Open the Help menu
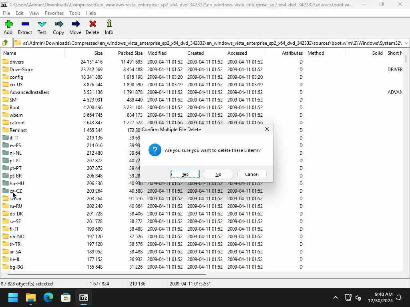The height and width of the screenshot is (307, 410). click(91, 13)
